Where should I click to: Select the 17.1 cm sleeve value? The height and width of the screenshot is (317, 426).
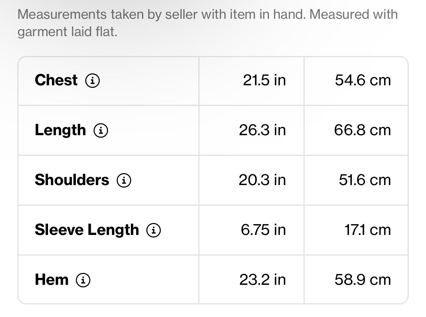[x=368, y=230]
